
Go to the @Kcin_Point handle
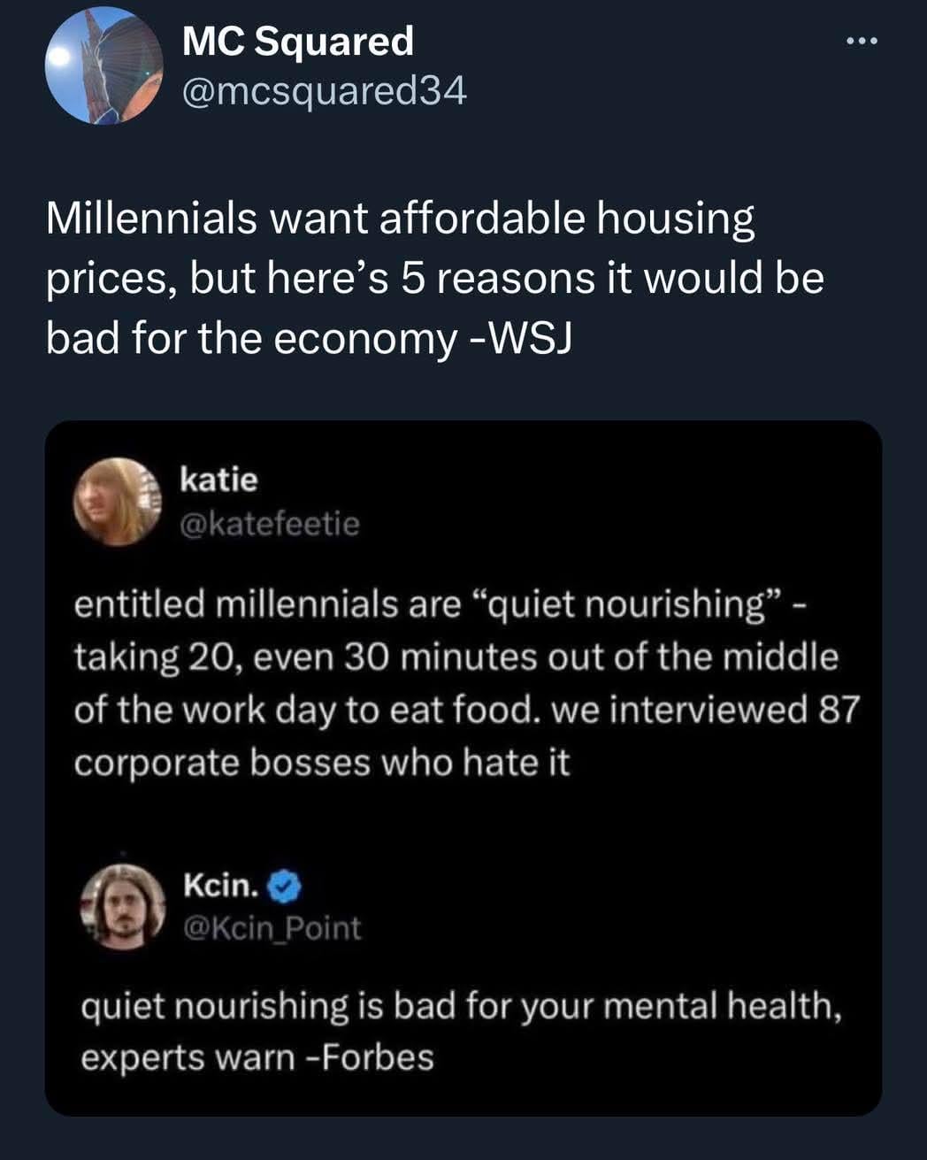pyautogui.click(x=272, y=927)
